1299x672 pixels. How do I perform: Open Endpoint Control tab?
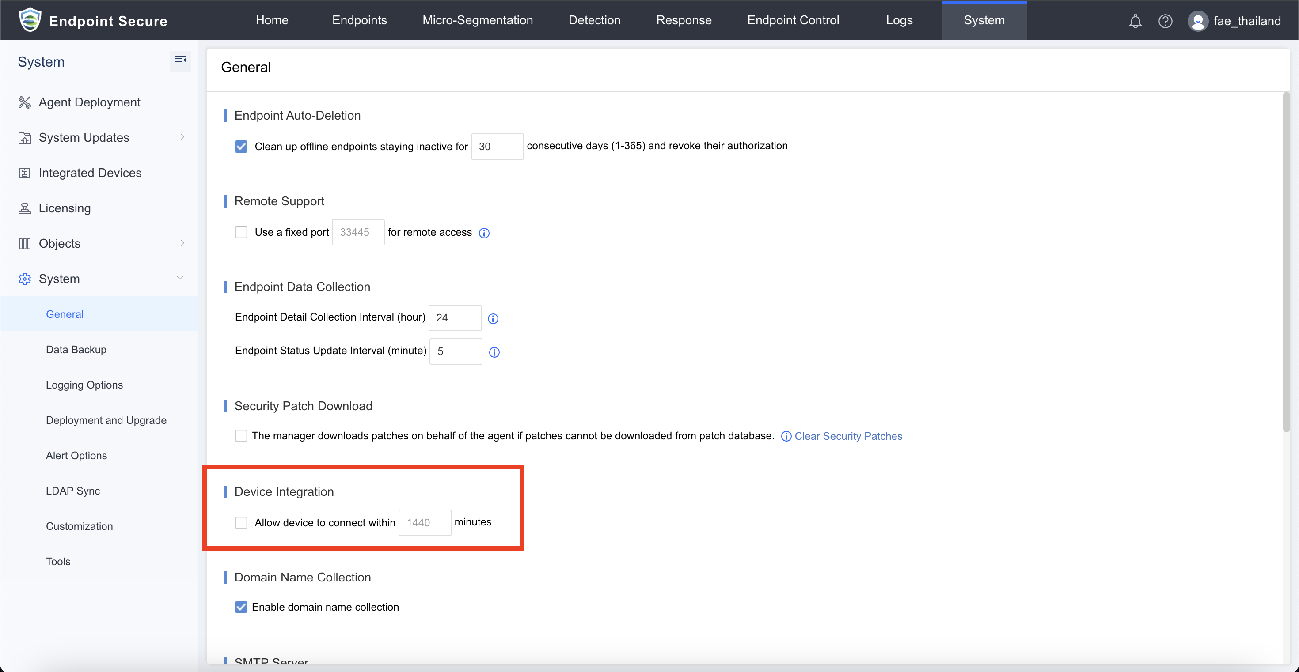[793, 20]
